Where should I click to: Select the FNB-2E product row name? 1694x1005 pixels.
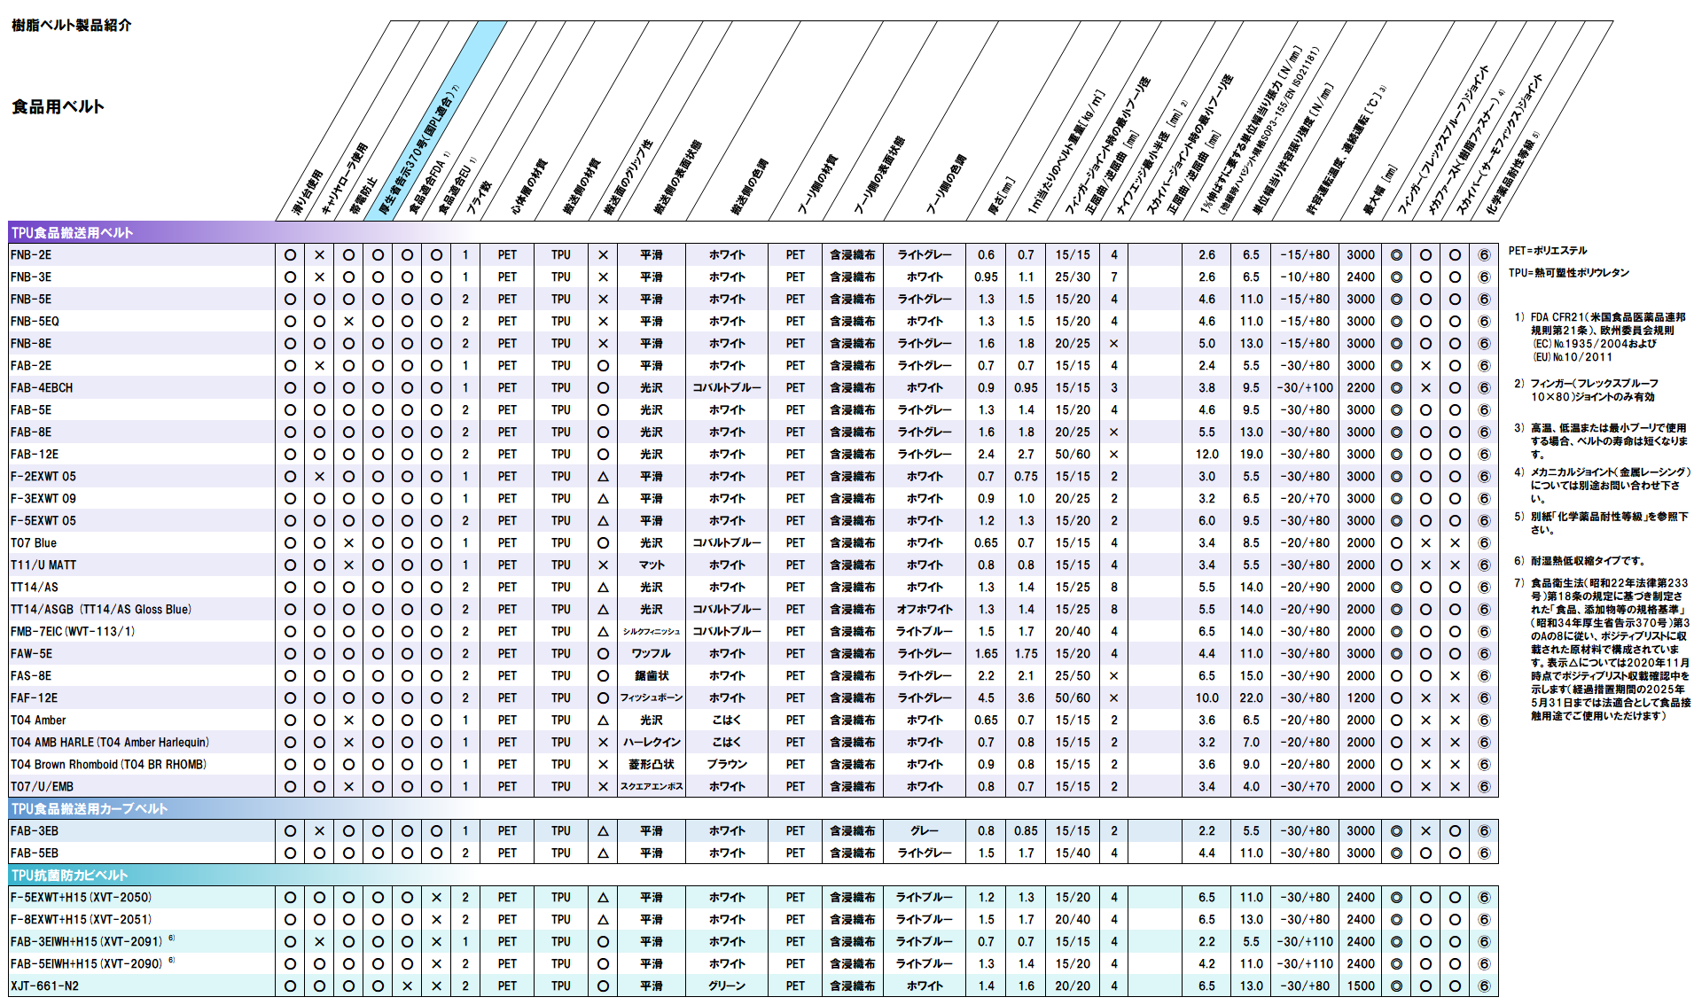[31, 255]
